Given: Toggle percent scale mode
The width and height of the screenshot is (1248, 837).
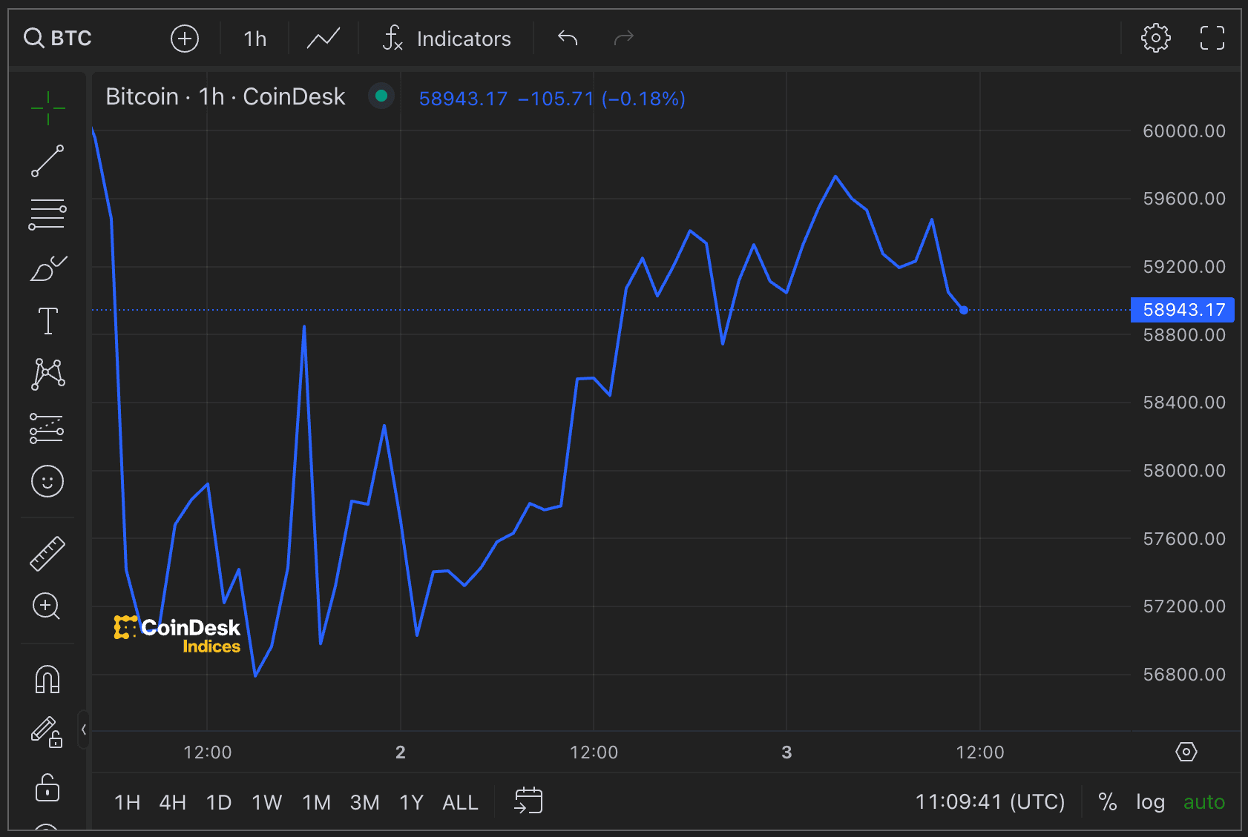Looking at the screenshot, I should (1108, 802).
